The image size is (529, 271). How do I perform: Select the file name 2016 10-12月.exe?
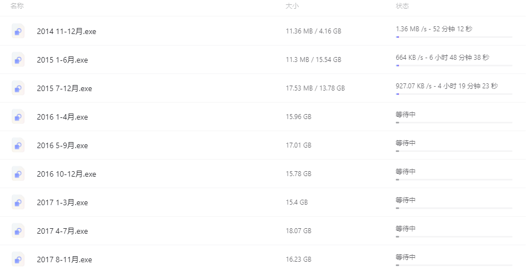coord(67,174)
